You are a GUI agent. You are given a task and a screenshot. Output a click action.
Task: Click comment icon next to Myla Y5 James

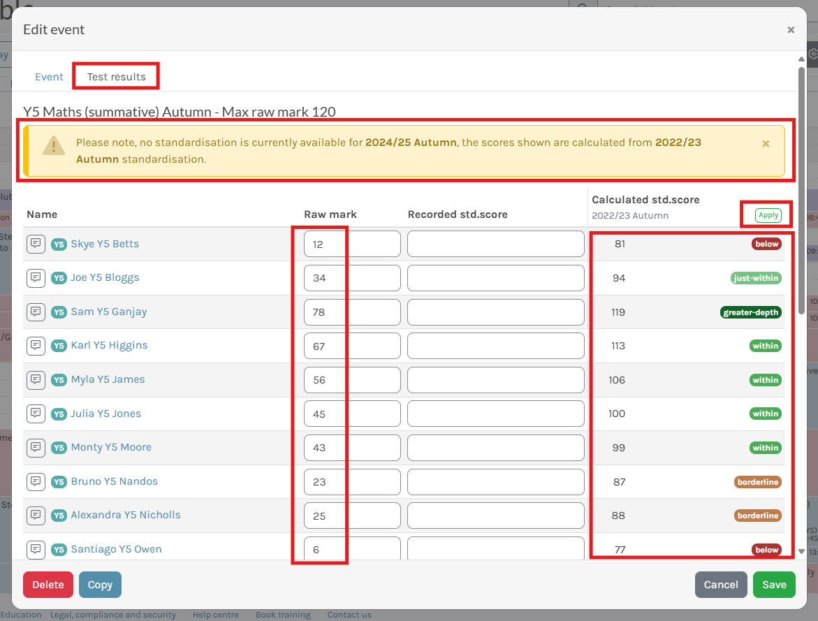[x=36, y=379]
